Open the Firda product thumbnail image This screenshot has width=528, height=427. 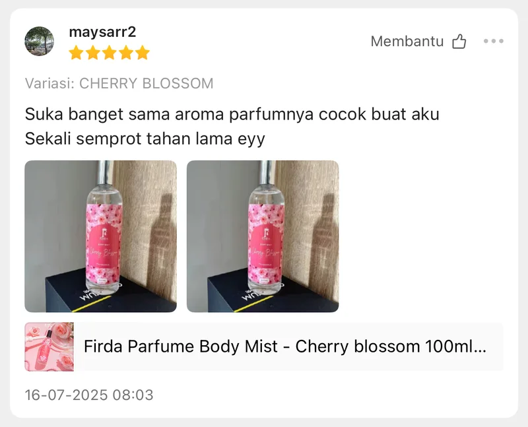point(49,347)
